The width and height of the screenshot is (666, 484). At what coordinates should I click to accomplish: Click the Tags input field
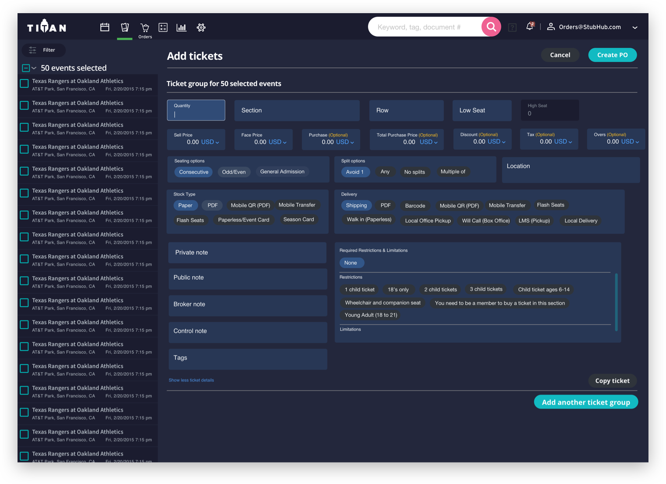click(248, 359)
